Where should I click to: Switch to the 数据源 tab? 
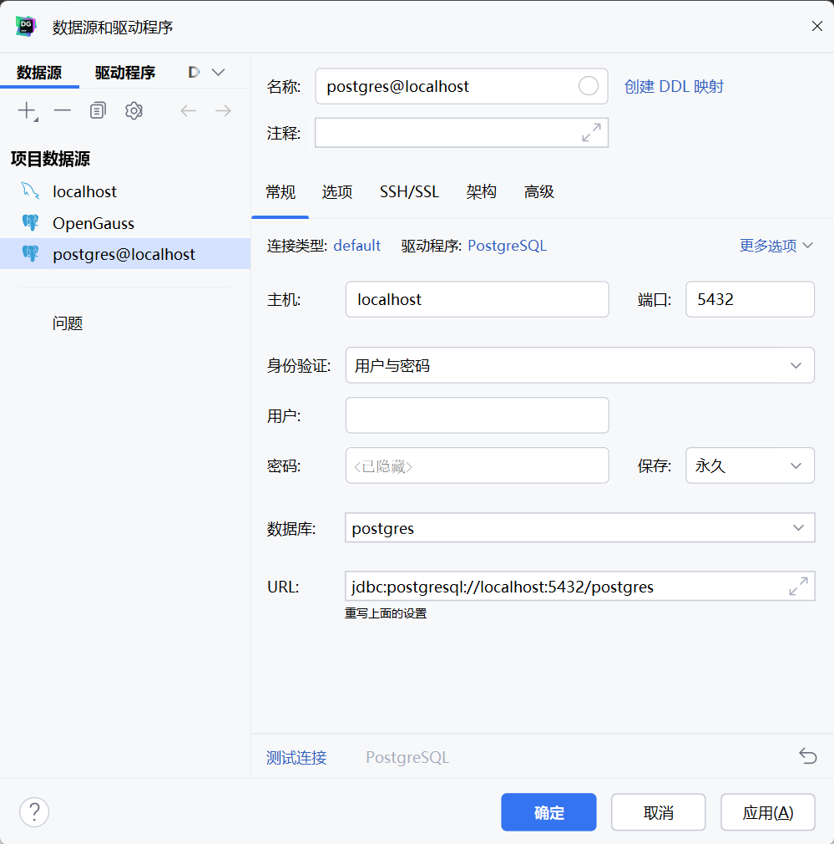point(39,72)
